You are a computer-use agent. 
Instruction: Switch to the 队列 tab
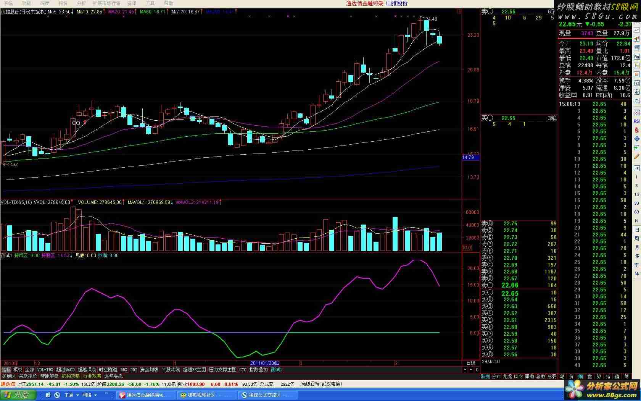485,377
